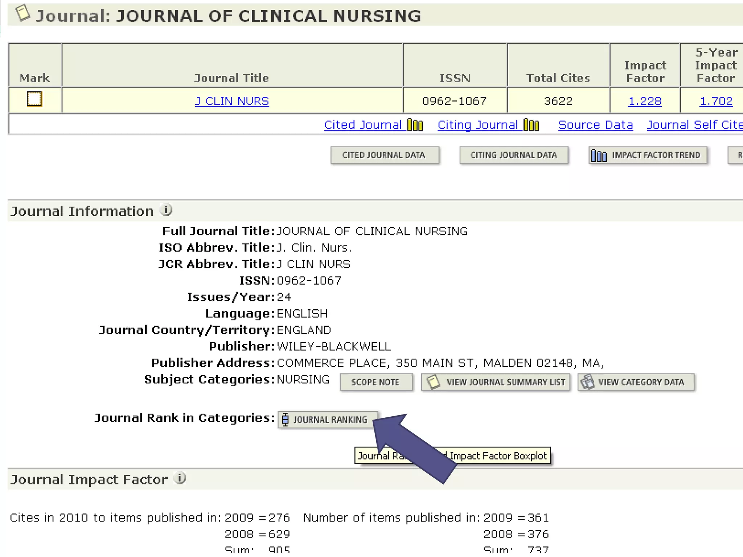Click the journal page icon beside heading
The width and height of the screenshot is (743, 557).
(x=22, y=13)
